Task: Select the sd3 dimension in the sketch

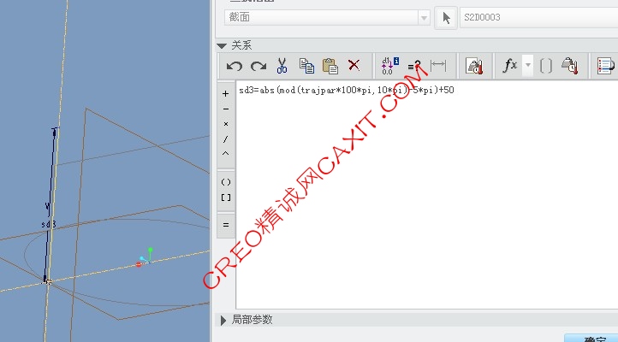Action: (49, 224)
